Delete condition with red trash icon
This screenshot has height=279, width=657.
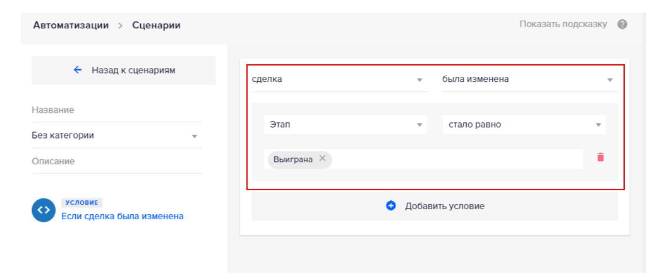coord(600,157)
